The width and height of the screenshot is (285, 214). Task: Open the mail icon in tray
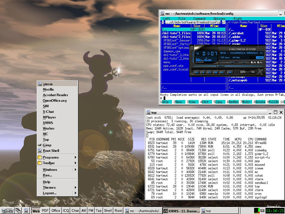coord(262,211)
